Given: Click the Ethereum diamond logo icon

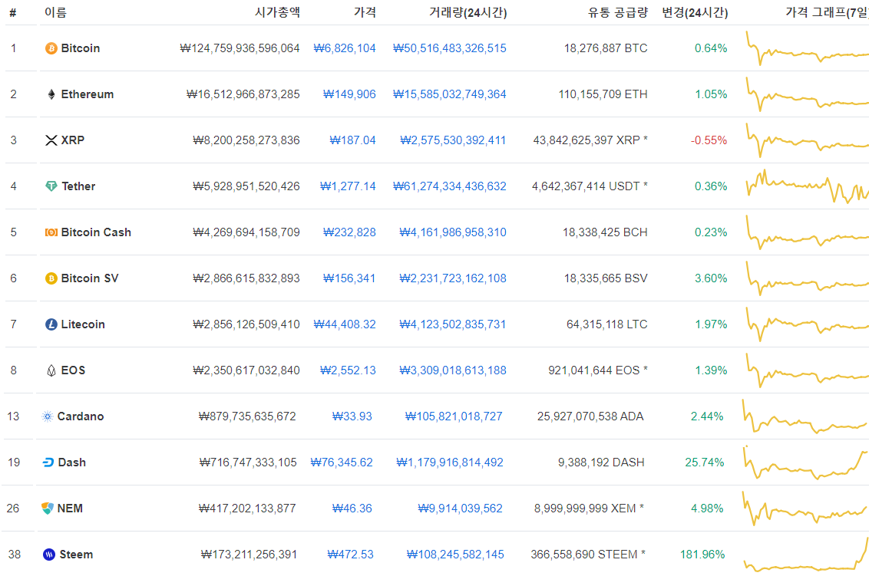Looking at the screenshot, I should [x=51, y=94].
